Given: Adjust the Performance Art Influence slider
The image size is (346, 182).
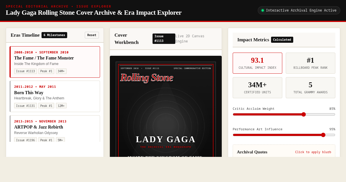Looking at the screenshot, I should click(x=284, y=135).
